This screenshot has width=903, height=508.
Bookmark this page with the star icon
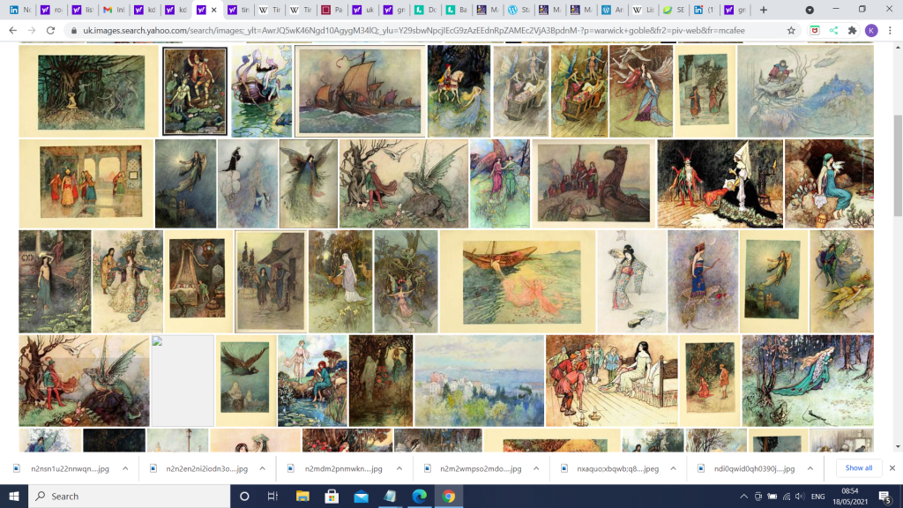(792, 30)
